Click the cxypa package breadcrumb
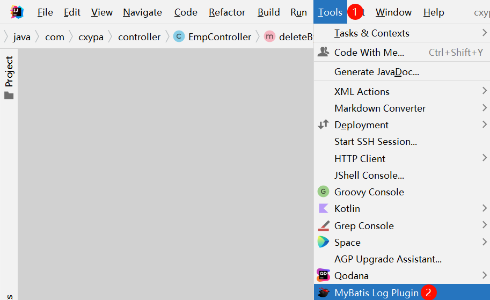The width and height of the screenshot is (490, 300). click(x=91, y=36)
